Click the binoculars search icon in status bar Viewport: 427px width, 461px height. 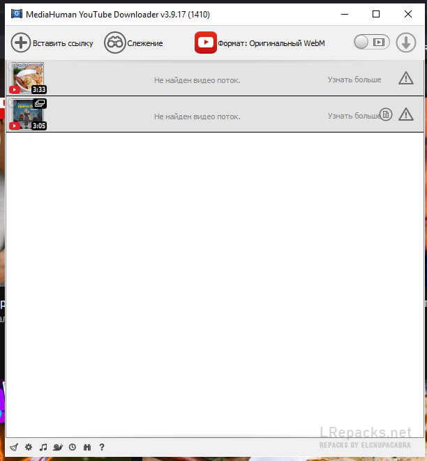[87, 447]
